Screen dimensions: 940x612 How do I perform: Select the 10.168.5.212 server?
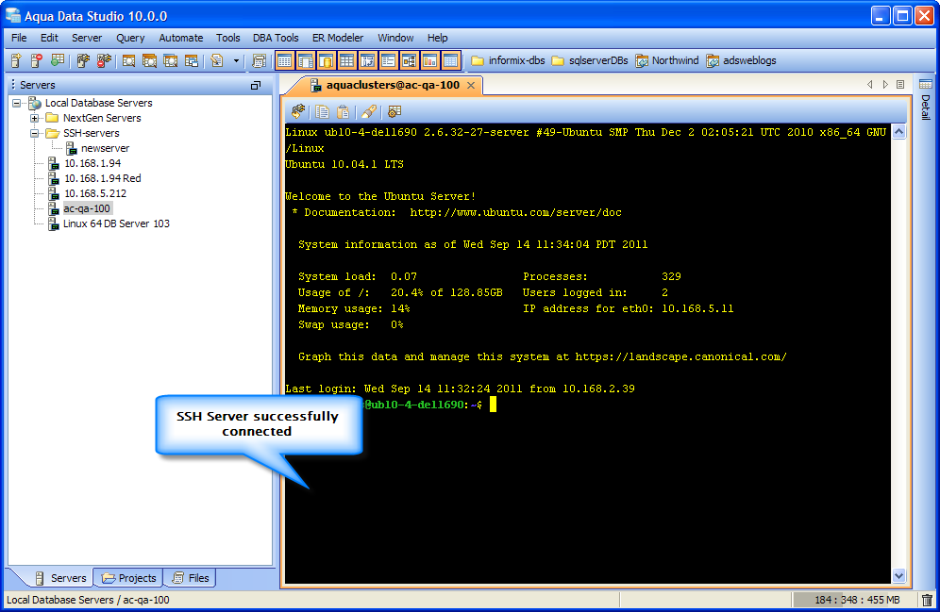[x=88, y=193]
